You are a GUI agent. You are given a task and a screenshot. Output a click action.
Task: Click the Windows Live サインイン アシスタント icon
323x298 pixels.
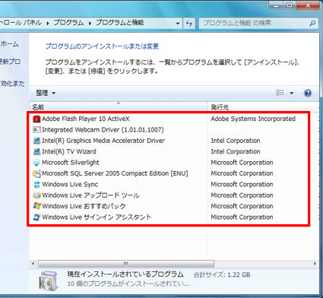pos(36,217)
